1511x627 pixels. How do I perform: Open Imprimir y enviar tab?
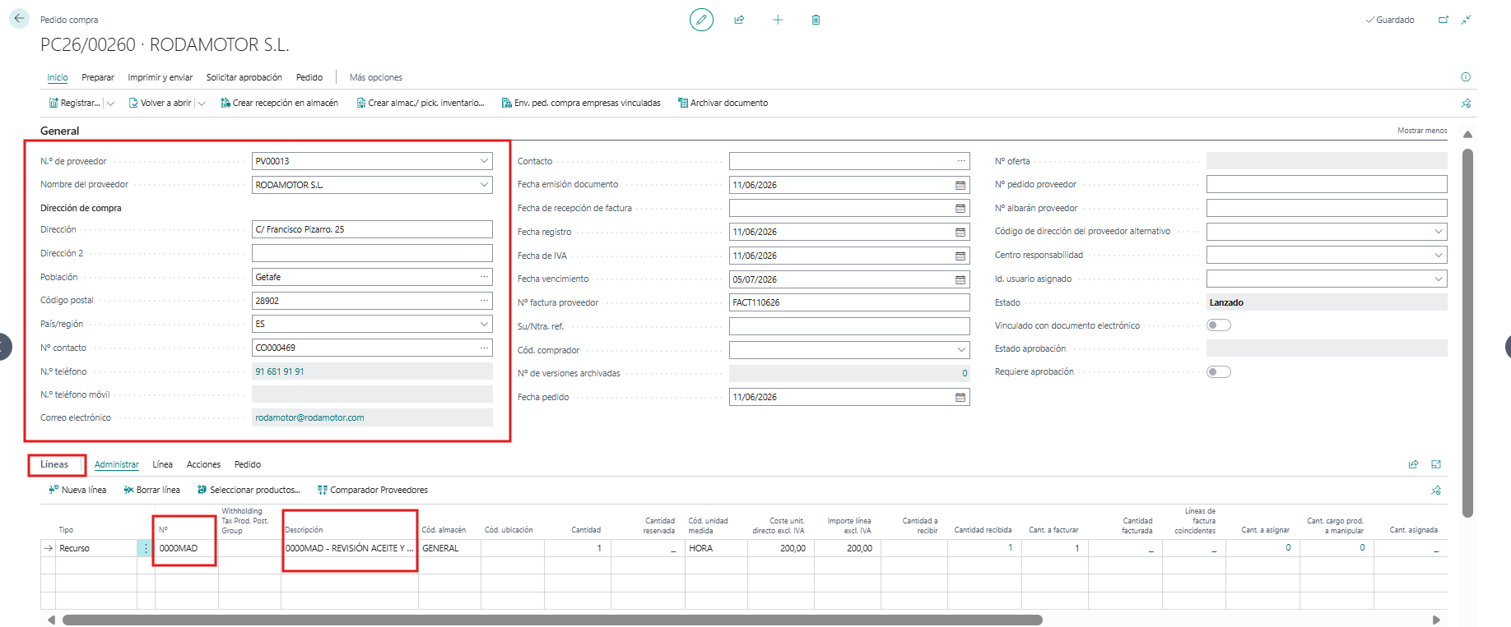coord(160,77)
